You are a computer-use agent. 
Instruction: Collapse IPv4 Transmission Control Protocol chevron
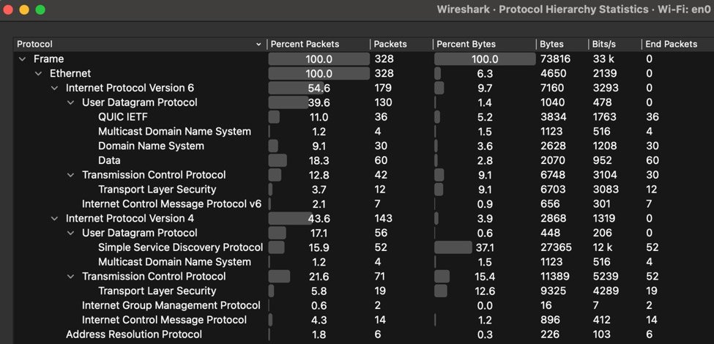[70, 277]
